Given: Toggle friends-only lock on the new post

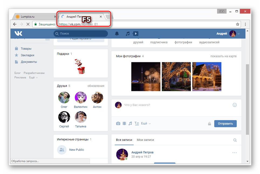Looking at the screenshot, I should pyautogui.click(x=209, y=124).
